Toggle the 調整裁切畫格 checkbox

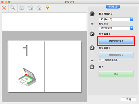pos(103,60)
